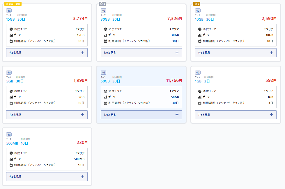Click globe icon in 500MB plan card
The image size is (285, 189).
coord(11,153)
